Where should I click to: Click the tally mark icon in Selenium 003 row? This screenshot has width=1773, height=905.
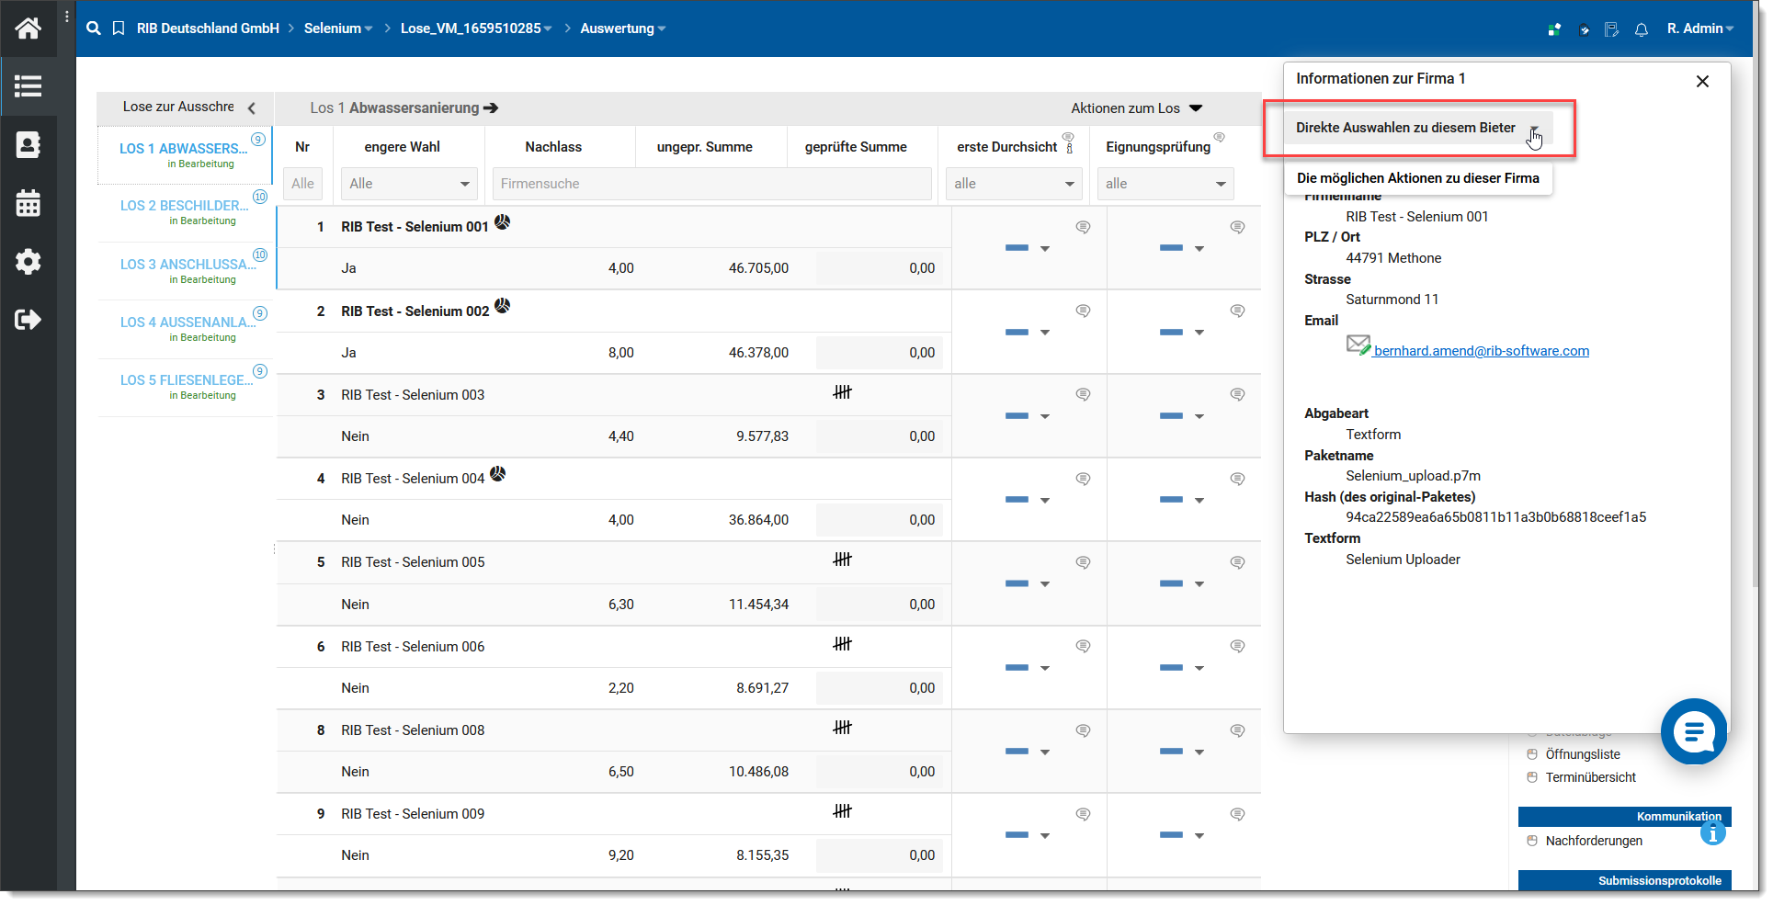[x=843, y=392]
